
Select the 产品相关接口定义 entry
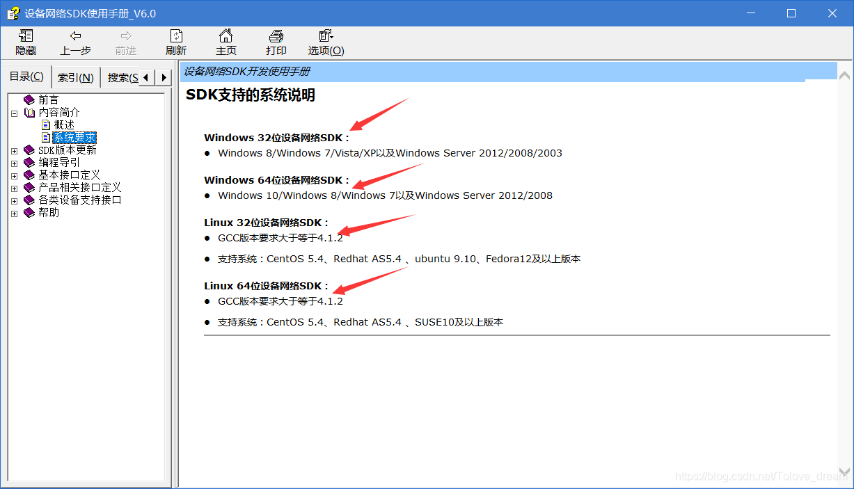[x=80, y=187]
